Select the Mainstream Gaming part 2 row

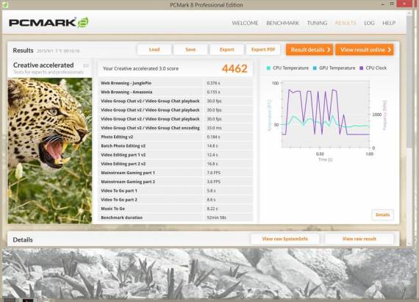[176, 181]
